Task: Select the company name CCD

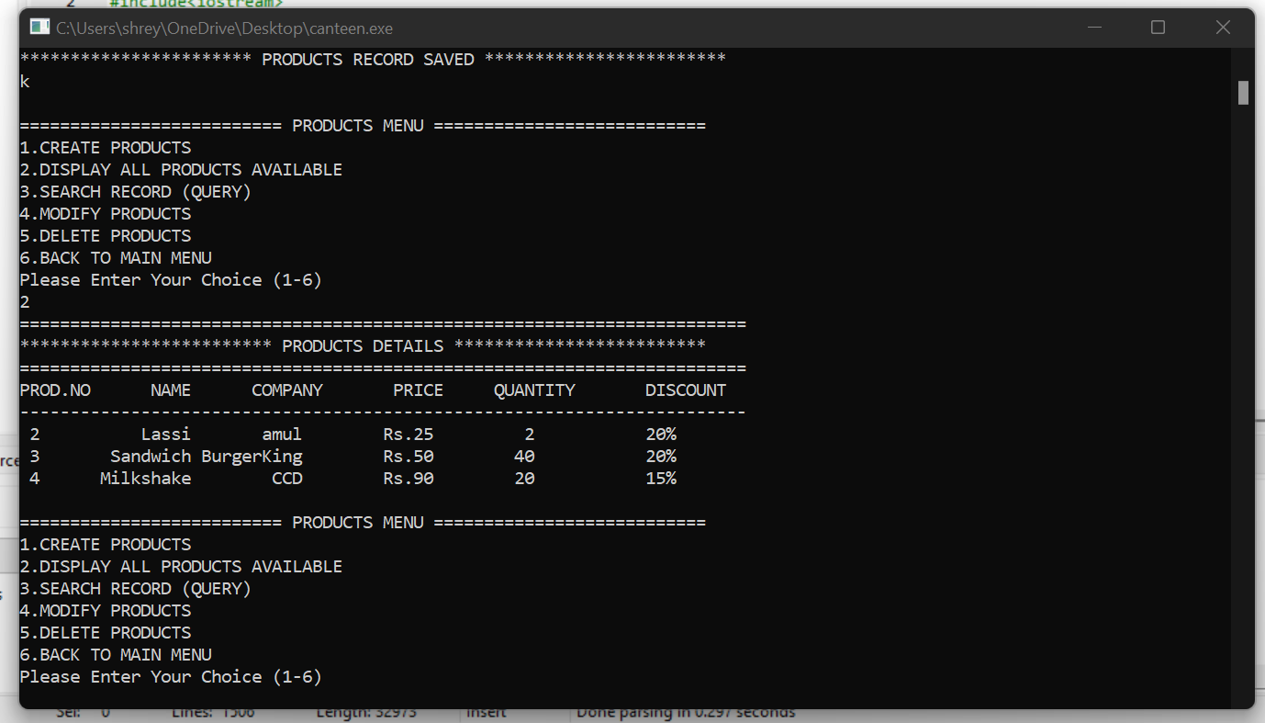Action: (x=287, y=479)
